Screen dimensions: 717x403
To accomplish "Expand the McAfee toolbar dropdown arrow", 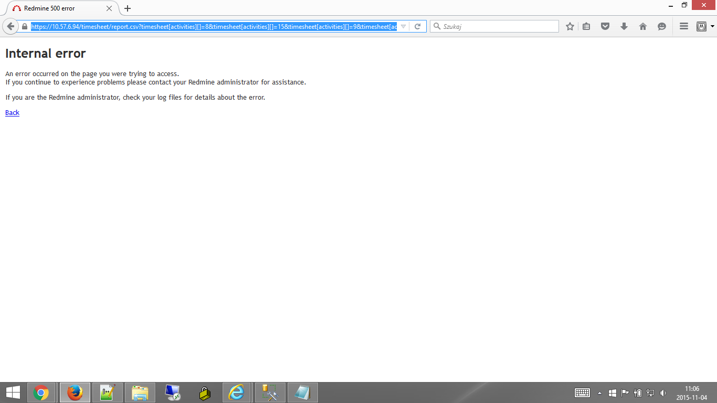I will coord(712,26).
